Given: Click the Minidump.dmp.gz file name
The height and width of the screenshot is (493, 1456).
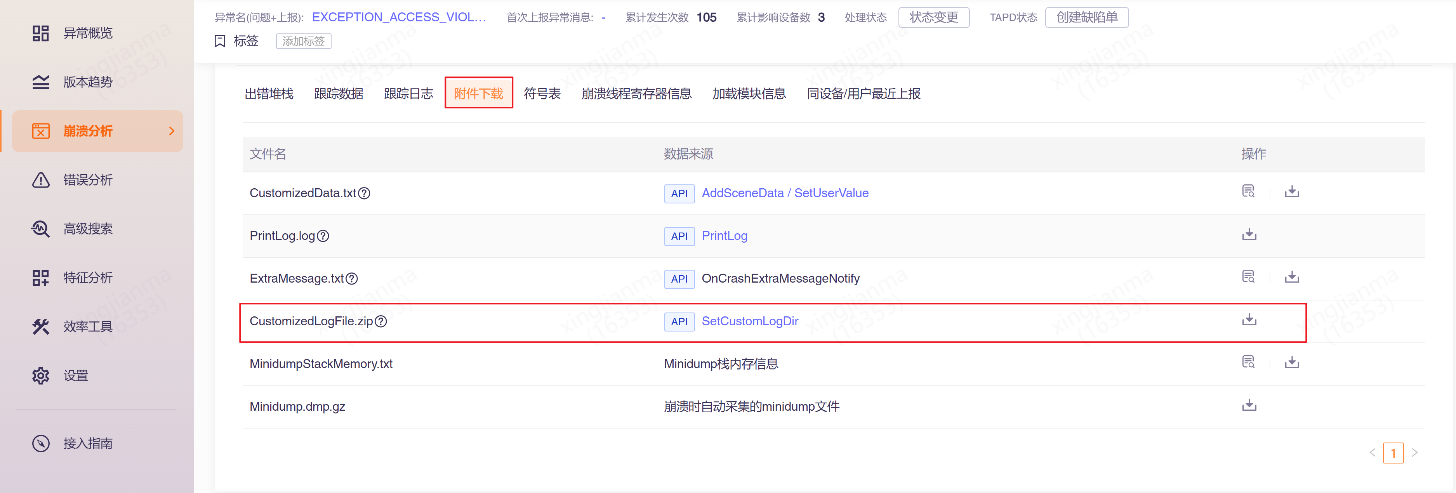Looking at the screenshot, I should click(x=297, y=406).
